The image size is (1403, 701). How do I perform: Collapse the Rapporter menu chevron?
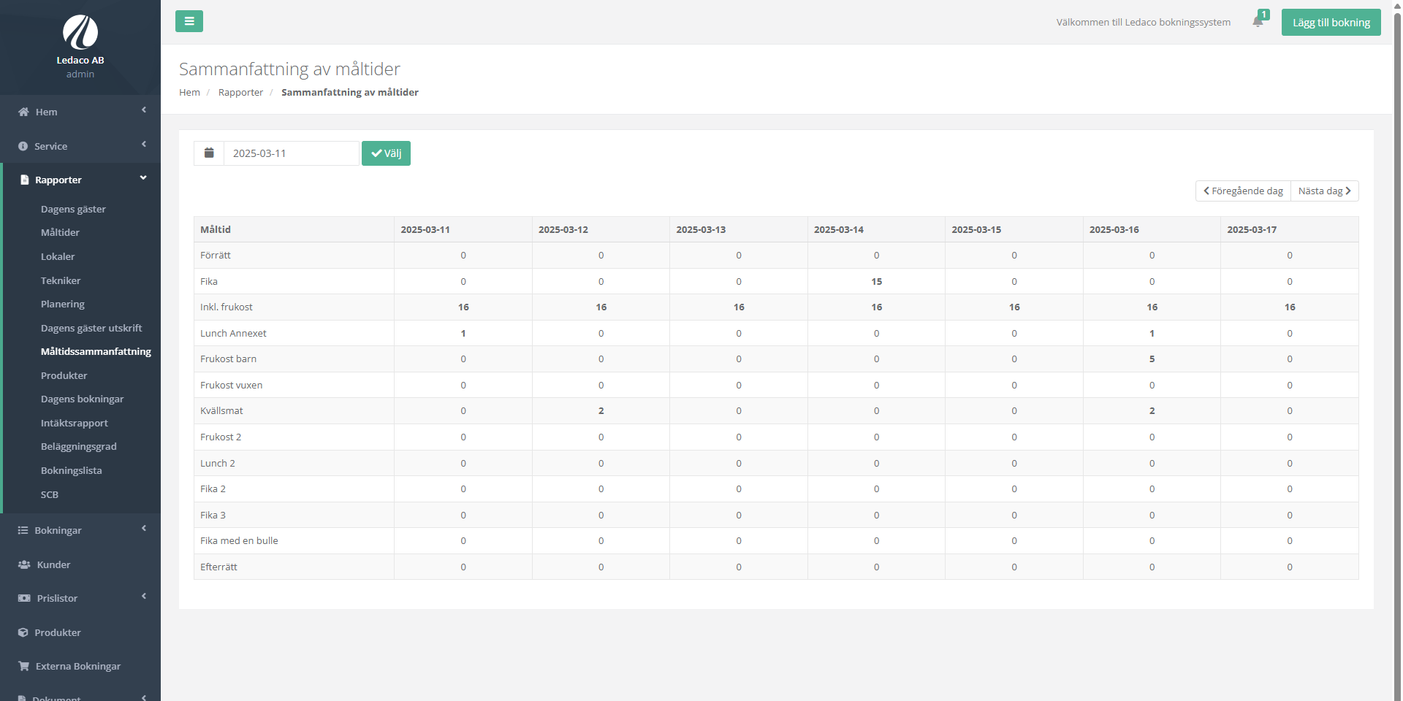[x=143, y=178]
